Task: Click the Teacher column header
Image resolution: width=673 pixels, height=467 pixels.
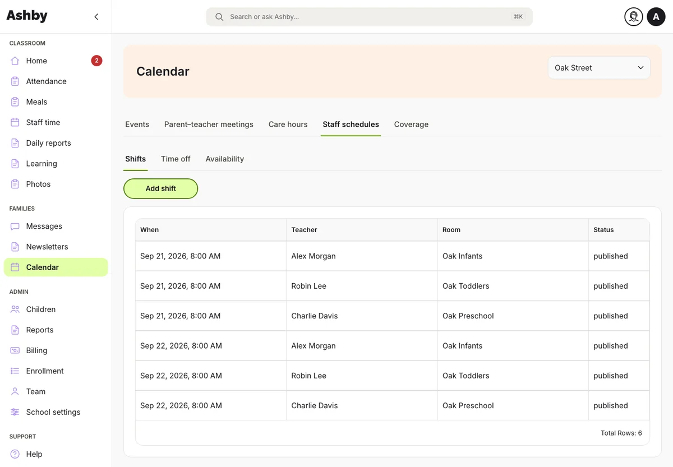Action: tap(362, 230)
